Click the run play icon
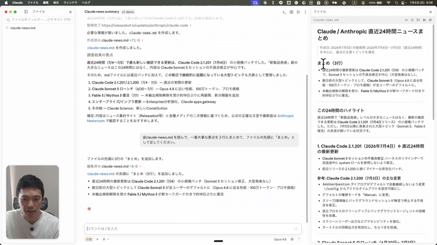 tap(298, 12)
